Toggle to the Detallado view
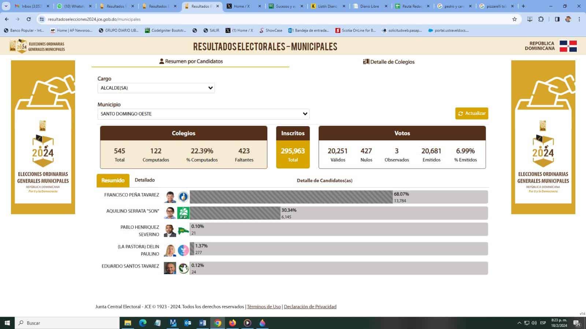586x329 pixels. pyautogui.click(x=145, y=180)
